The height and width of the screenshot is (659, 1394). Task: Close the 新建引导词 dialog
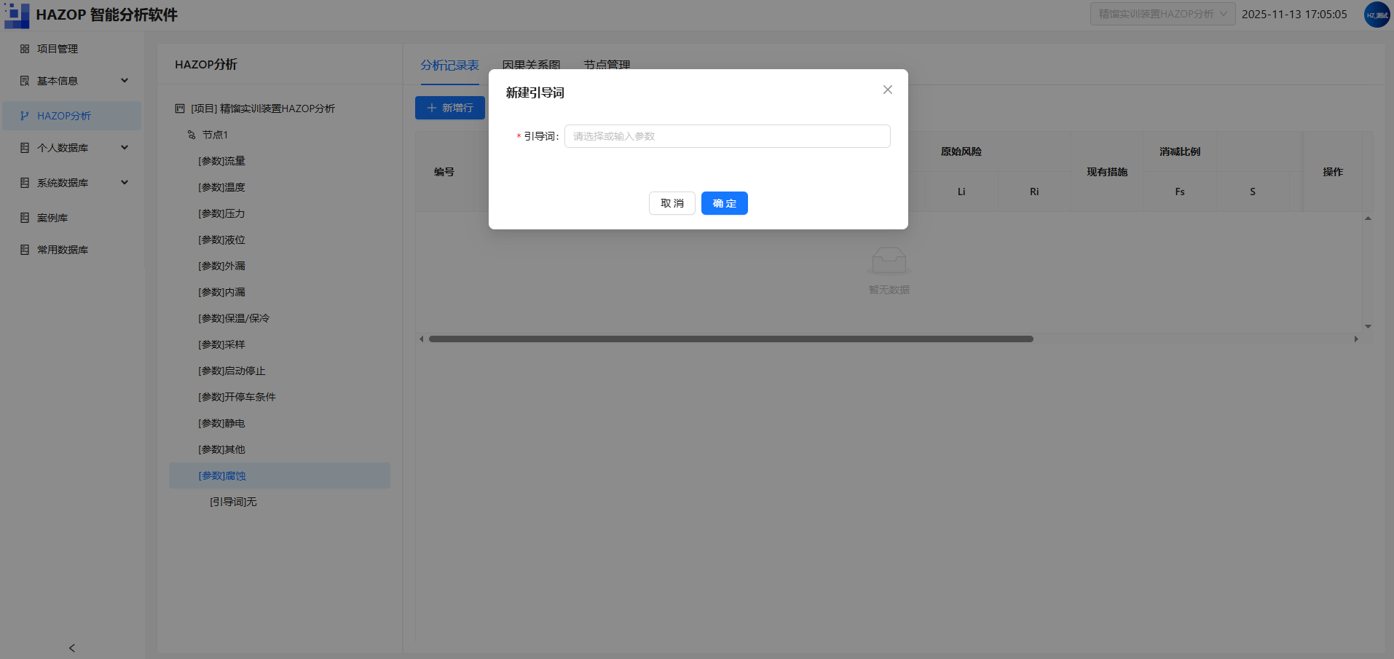887,90
